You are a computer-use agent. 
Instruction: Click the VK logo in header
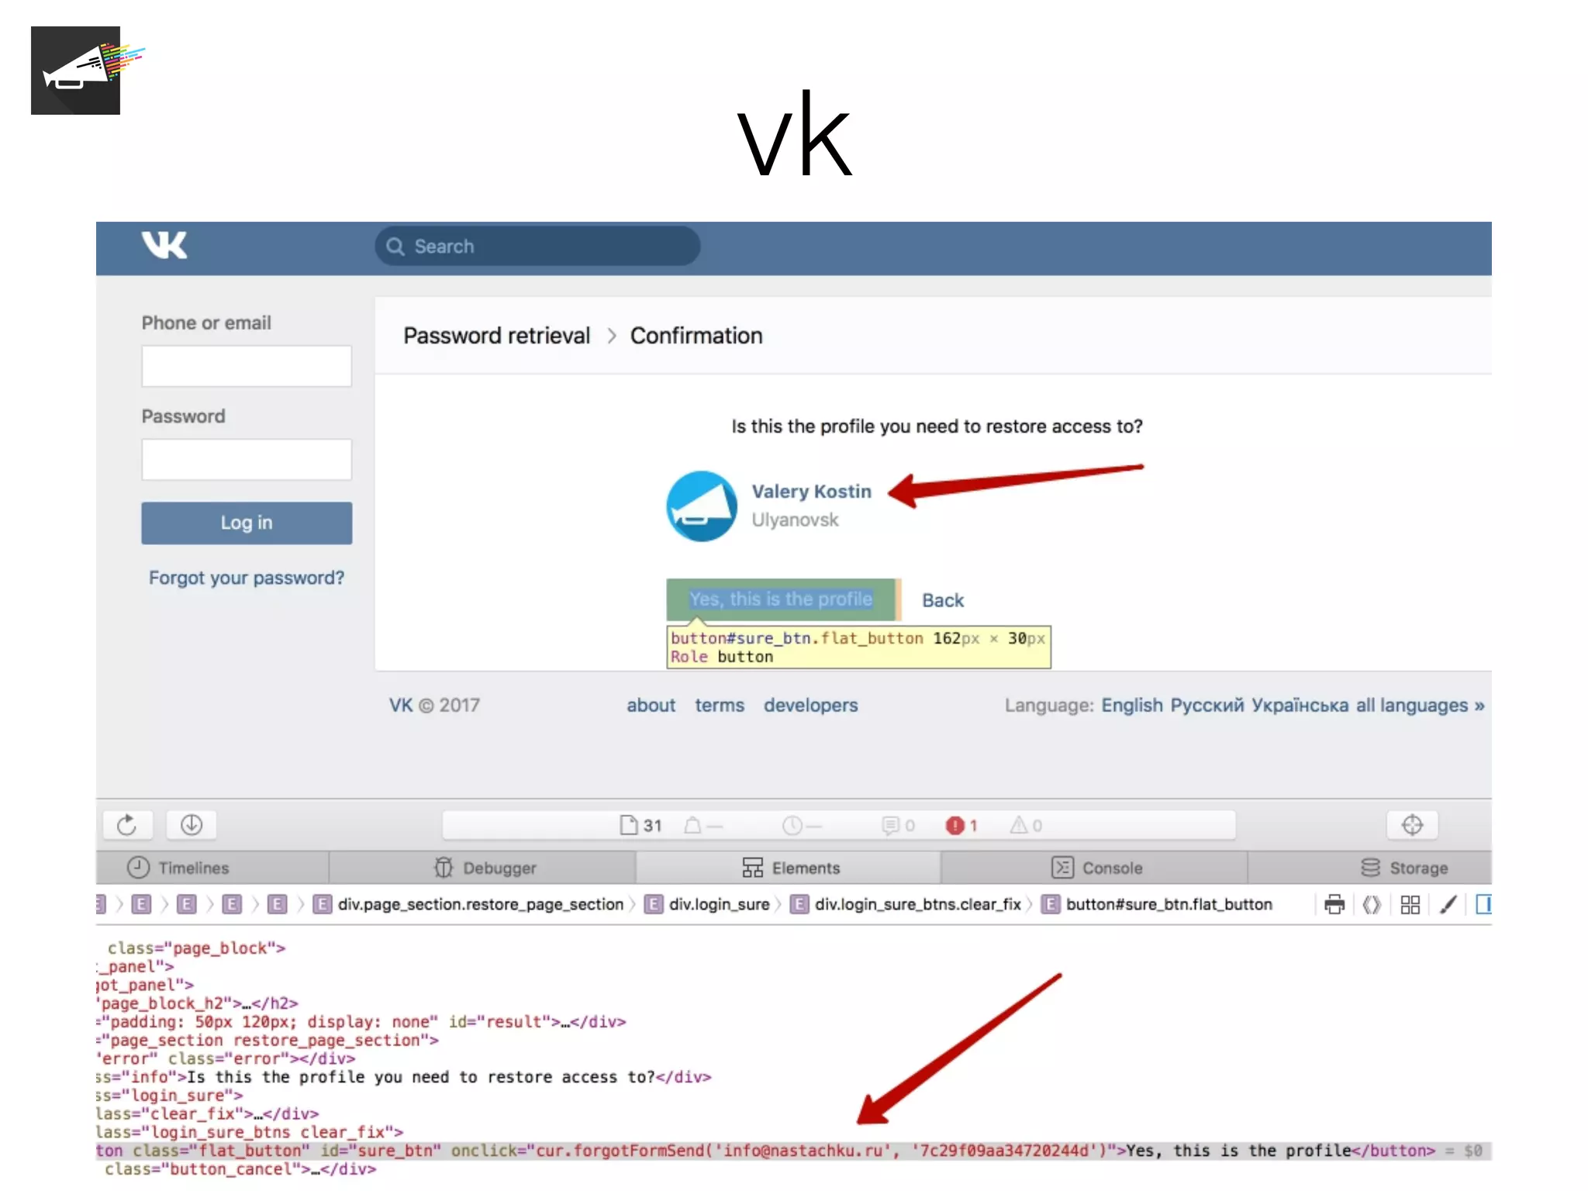(x=164, y=246)
